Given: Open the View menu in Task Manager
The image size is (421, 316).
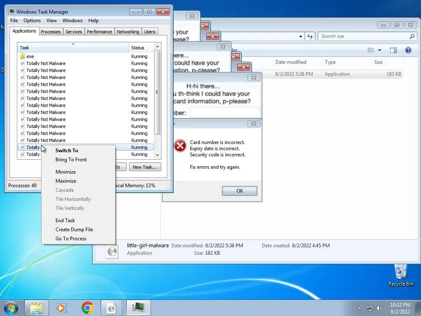Looking at the screenshot, I should 51,21.
